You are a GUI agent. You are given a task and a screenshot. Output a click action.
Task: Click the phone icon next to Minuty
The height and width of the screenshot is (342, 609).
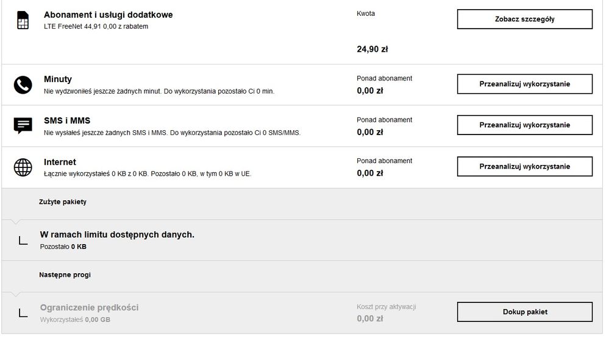click(23, 85)
